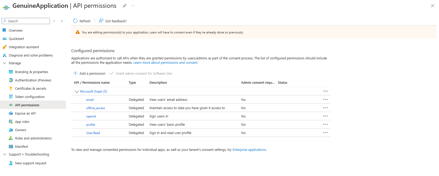The height and width of the screenshot is (176, 439).
Task: Collapse the Manage section in the sidebar
Action: click(5, 63)
